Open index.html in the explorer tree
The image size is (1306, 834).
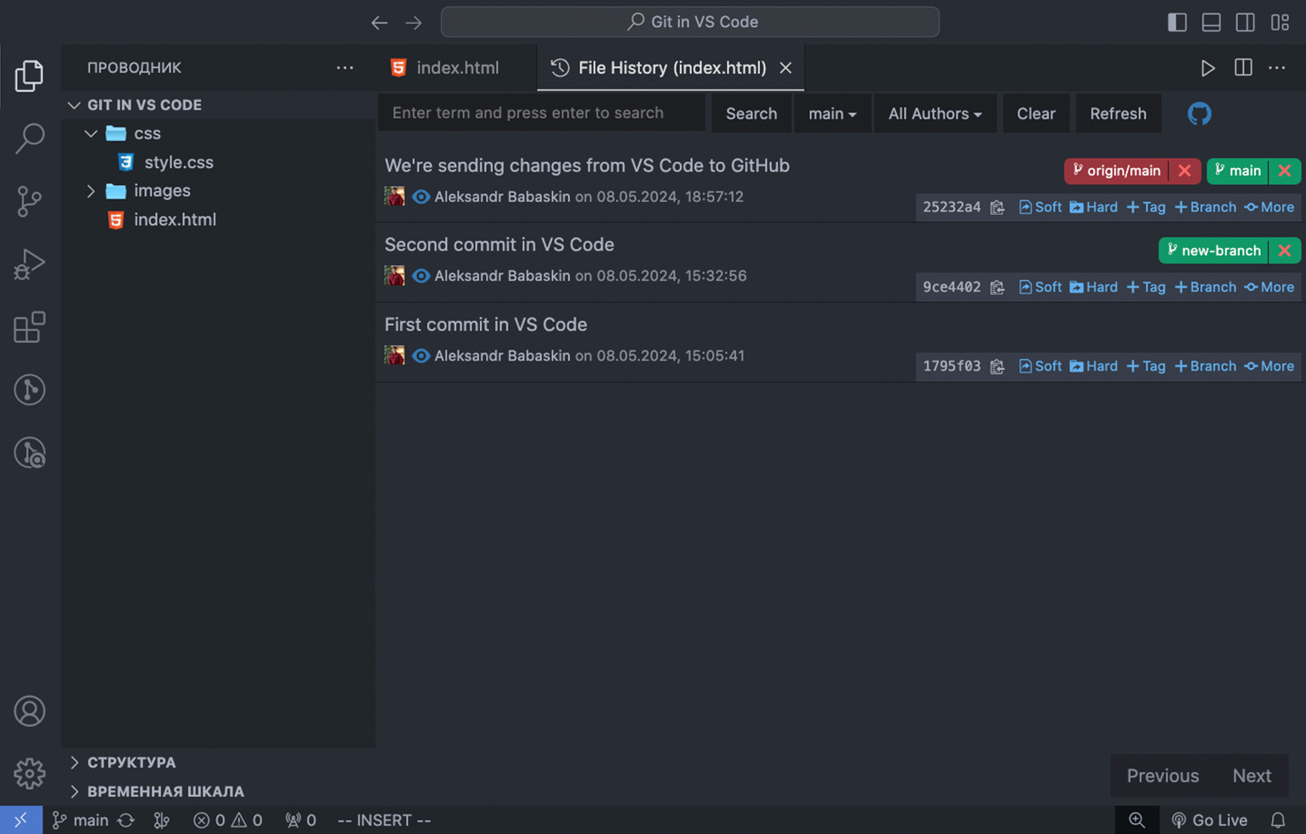[x=175, y=220]
